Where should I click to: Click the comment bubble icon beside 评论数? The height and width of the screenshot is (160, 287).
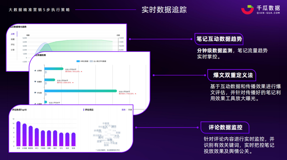click(35, 93)
